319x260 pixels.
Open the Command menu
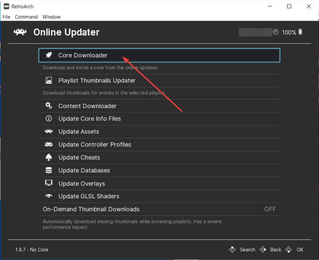[26, 17]
